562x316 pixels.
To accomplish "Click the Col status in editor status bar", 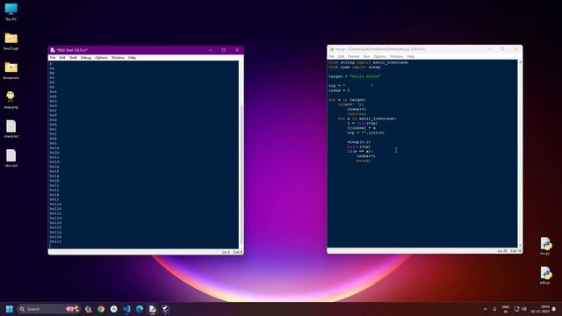I will 515,251.
